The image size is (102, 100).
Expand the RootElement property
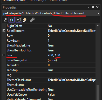[4, 31]
